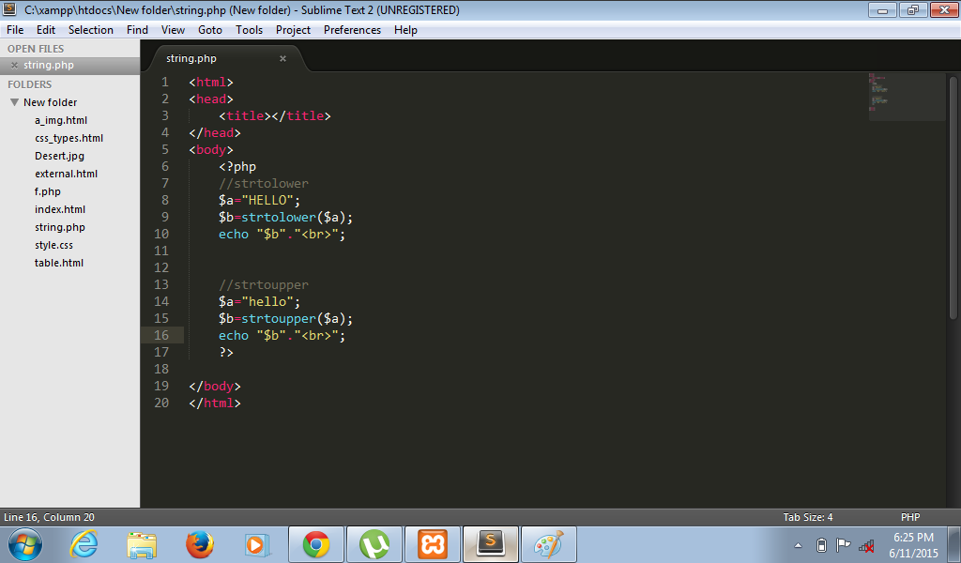Switch to XAMPP control panel in taskbar

click(433, 544)
